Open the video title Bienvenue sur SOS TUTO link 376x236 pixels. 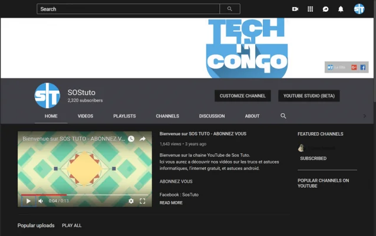point(203,134)
